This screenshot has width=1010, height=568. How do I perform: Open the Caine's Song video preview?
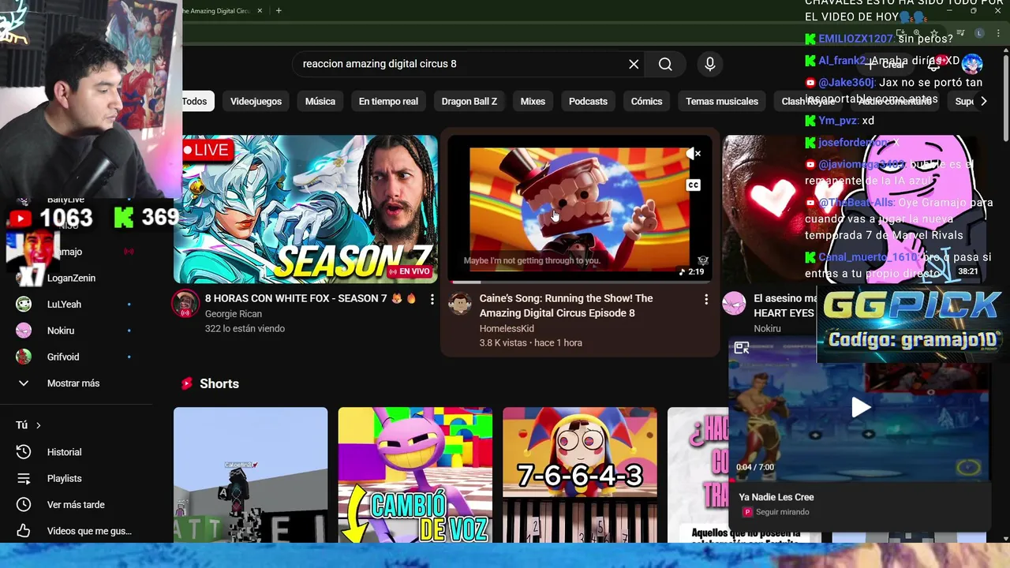579,209
